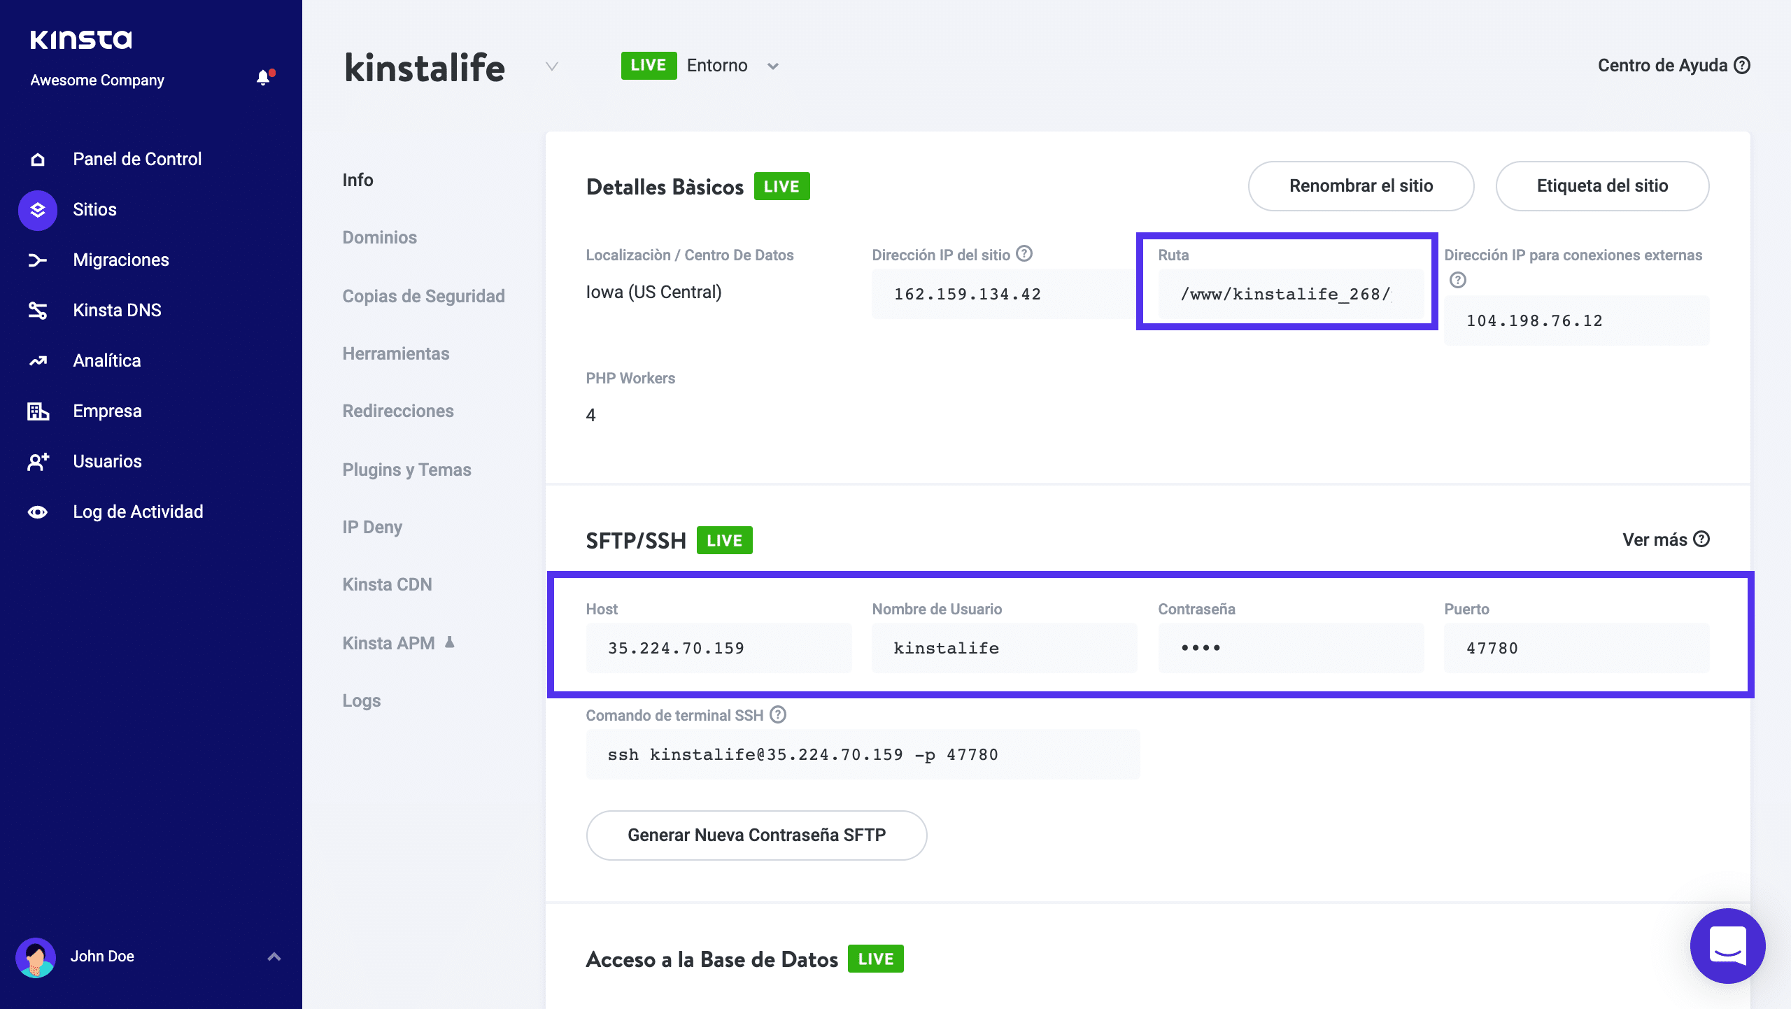Click the Log de Actividad eye icon
This screenshot has height=1009, width=1791.
[38, 512]
